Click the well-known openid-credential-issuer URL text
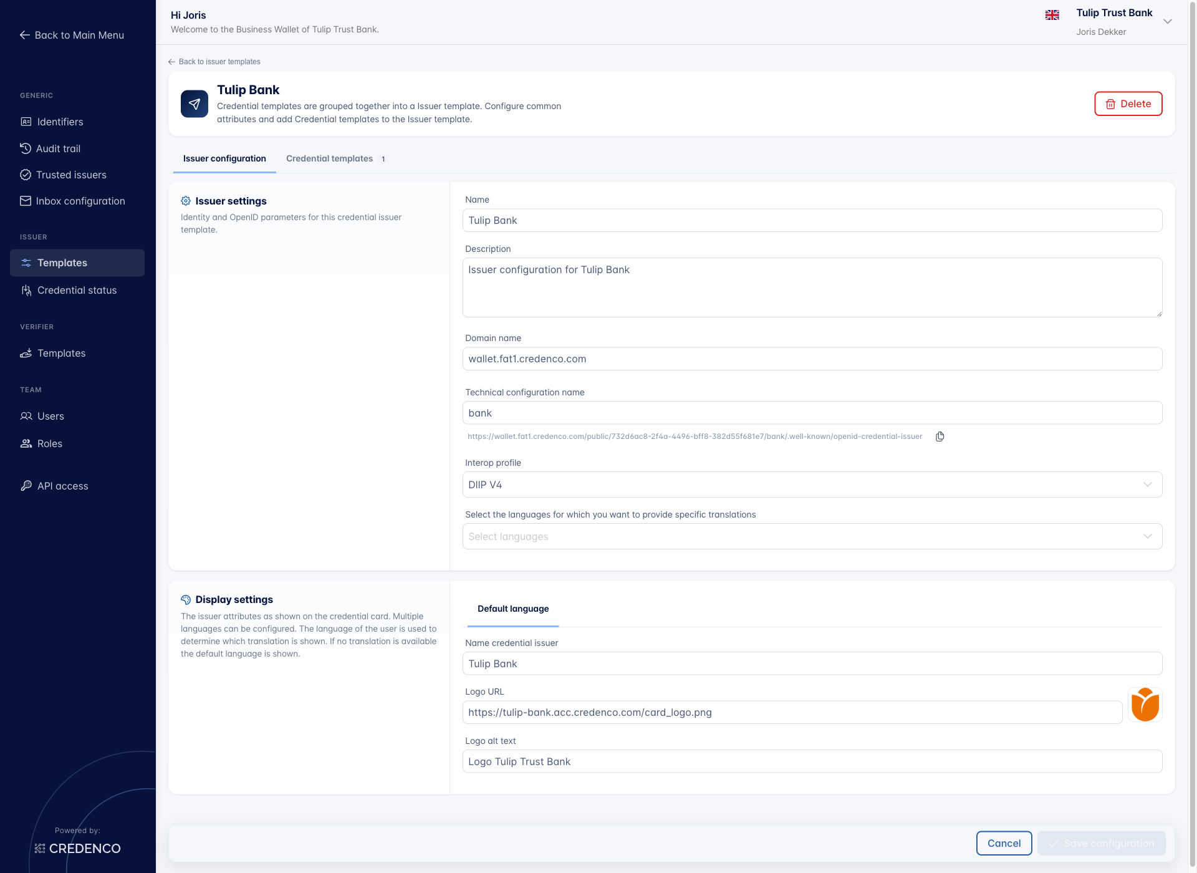 click(695, 436)
